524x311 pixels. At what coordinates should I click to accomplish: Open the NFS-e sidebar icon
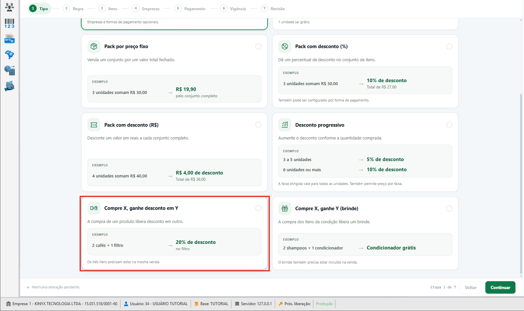pyautogui.click(x=9, y=39)
